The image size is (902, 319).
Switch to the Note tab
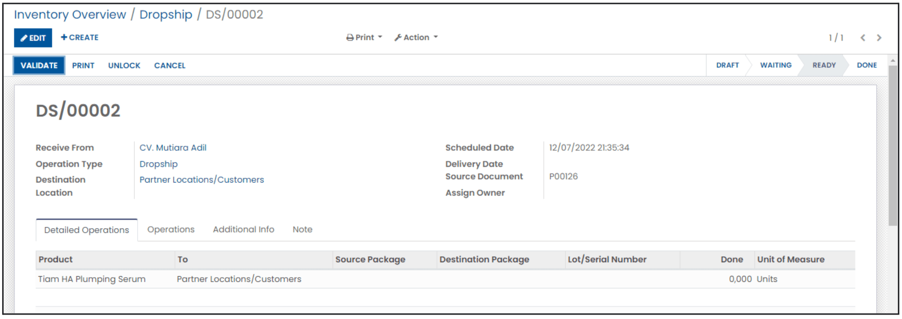[302, 229]
